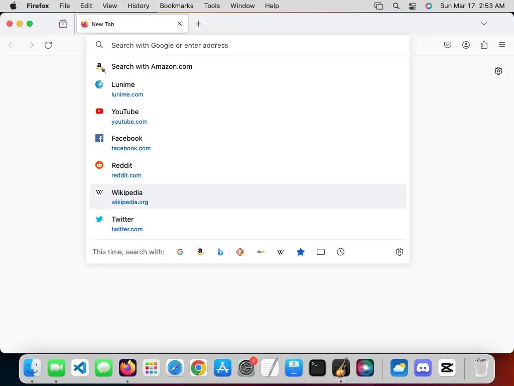514x386 pixels.
Task: Open the Firefox application hamburger menu
Action: click(502, 45)
